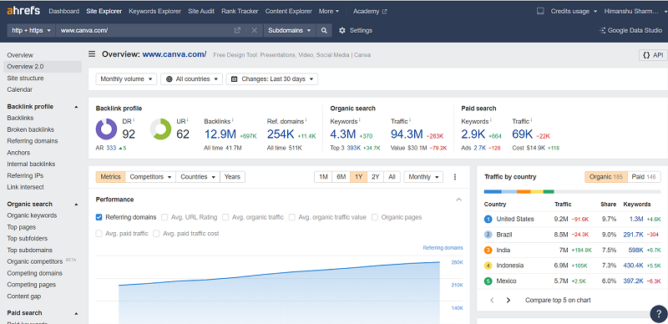Open Changes: Last 30 days dropdown
Viewport: 668px width, 324px height.
(x=272, y=78)
